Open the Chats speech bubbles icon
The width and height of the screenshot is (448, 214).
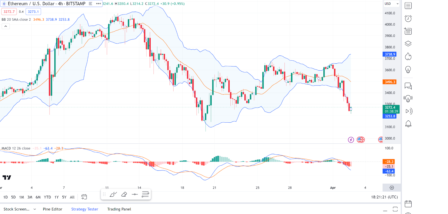tap(408, 86)
